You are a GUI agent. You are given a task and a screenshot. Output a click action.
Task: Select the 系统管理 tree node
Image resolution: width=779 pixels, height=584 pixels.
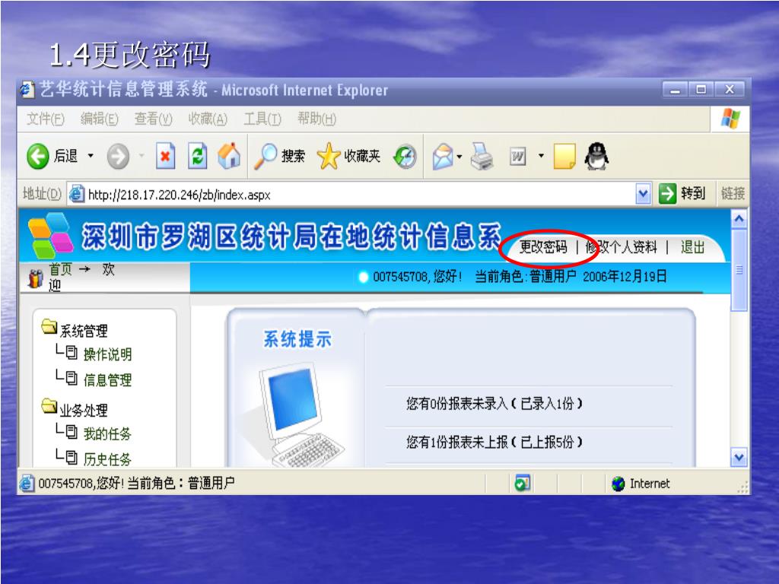84,331
